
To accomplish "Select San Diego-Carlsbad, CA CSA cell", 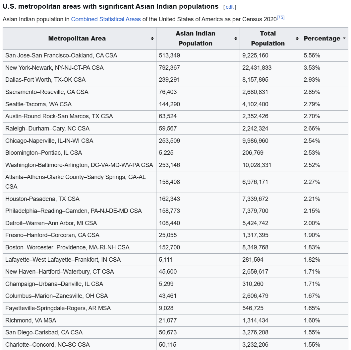I will [80, 332].
